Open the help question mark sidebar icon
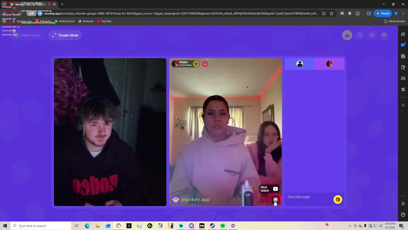This screenshot has width=408, height=230. [x=403, y=215]
